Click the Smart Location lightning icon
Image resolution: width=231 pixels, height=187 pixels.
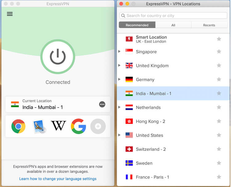tap(129, 39)
